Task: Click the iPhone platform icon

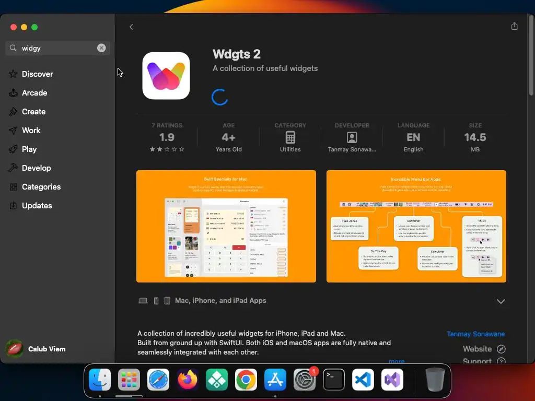Action: pos(156,301)
